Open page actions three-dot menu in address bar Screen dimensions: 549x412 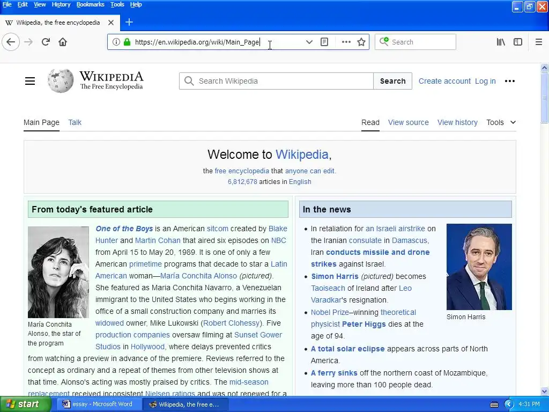[x=346, y=42]
